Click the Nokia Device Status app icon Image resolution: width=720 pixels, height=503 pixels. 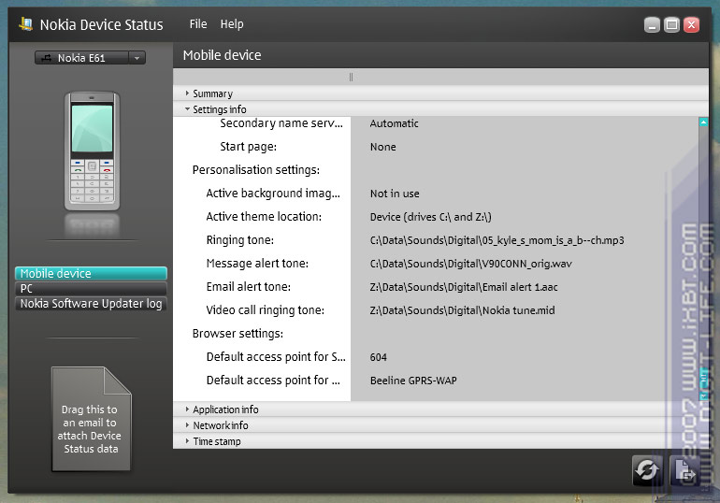point(26,24)
